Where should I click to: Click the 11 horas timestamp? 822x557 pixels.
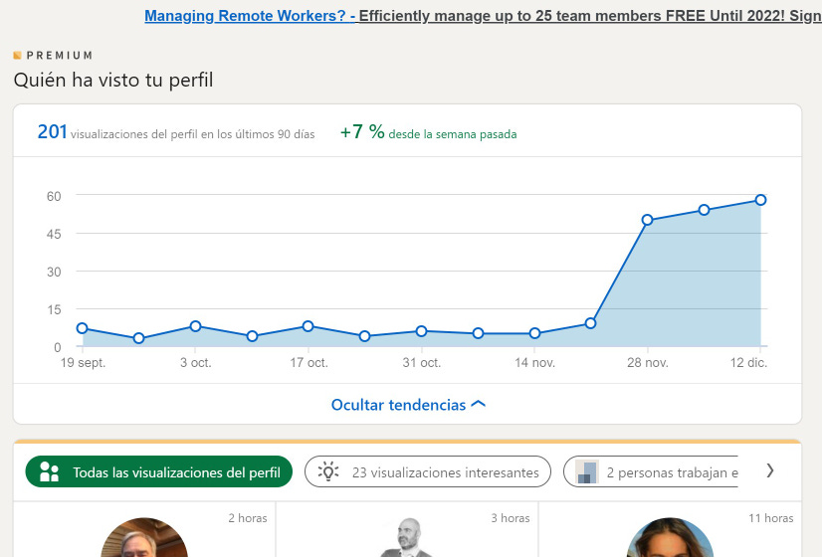tap(770, 518)
